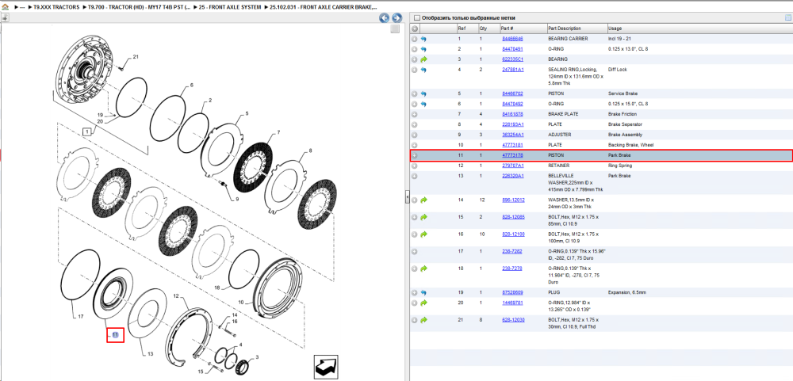
Task: Open next diagram with blue right arrow
Action: (x=397, y=18)
